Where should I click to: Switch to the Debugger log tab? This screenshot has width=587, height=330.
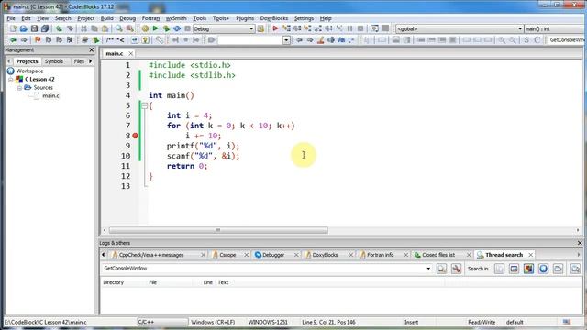(273, 255)
